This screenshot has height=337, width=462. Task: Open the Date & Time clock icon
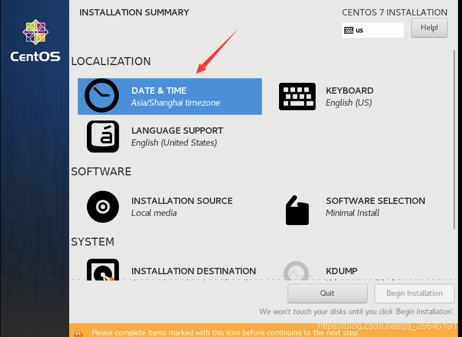tap(102, 95)
